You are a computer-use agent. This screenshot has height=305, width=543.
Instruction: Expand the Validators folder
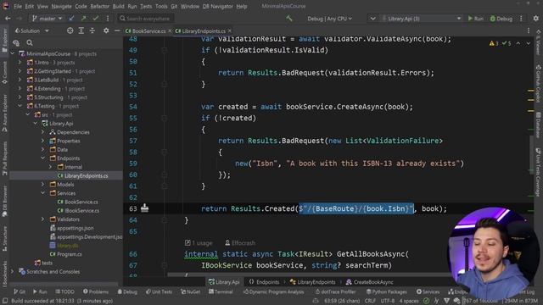point(42,219)
